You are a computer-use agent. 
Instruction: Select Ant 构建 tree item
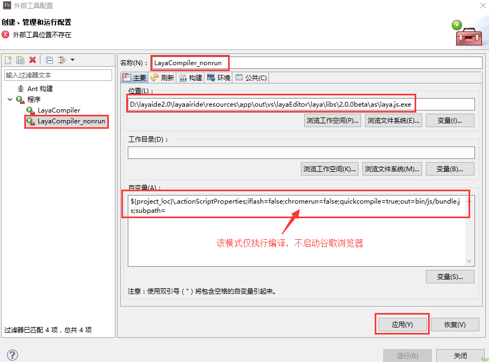40,89
